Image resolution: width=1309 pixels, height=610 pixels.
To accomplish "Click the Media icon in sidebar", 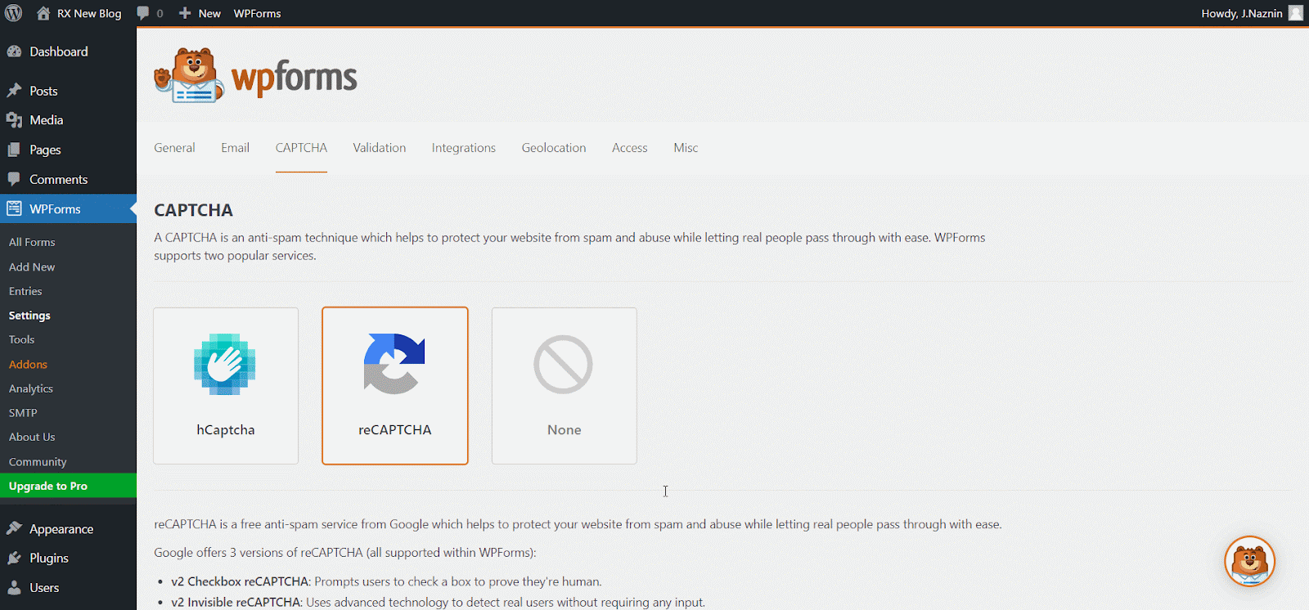I will tap(14, 120).
